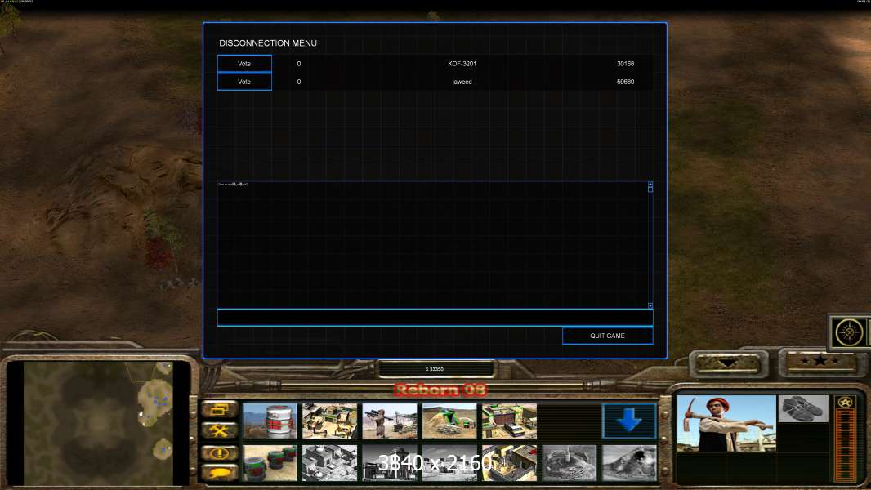
Task: Open the speech bubble communicator icon
Action: [x=220, y=473]
